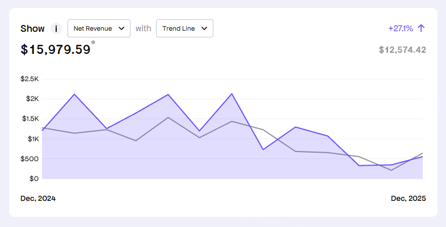Click the +27.1% change percentage
Image resolution: width=446 pixels, height=227 pixels.
400,28
